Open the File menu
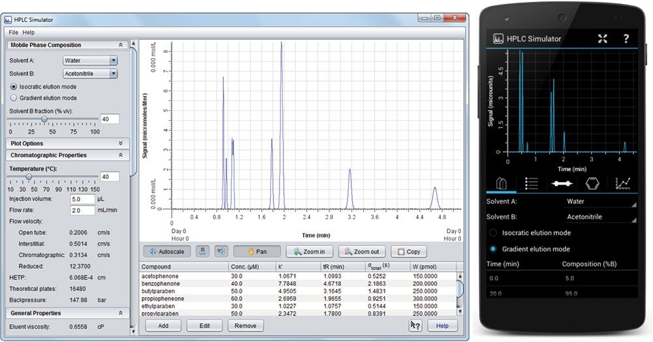Image resolution: width=653 pixels, height=342 pixels. 13,32
